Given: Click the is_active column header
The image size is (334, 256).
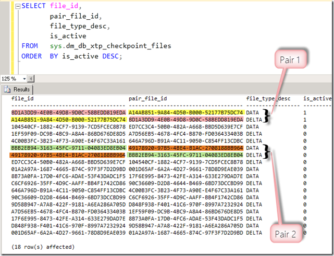Looking at the screenshot, I should tap(317, 98).
